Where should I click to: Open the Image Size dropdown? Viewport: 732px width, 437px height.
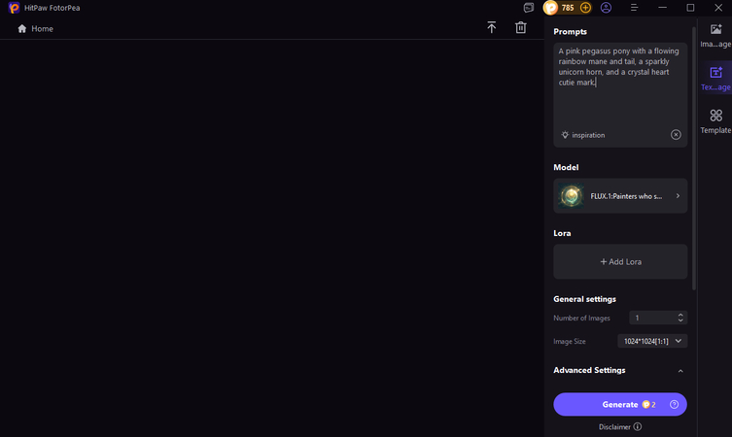[652, 341]
